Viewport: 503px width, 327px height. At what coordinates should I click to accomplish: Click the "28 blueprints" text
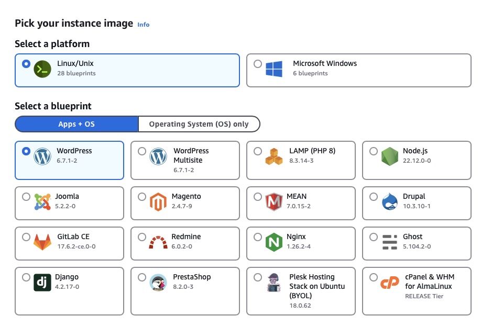(76, 73)
